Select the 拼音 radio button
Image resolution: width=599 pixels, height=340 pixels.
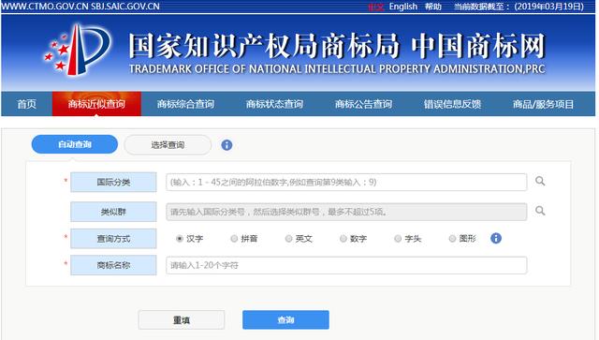[234, 239]
